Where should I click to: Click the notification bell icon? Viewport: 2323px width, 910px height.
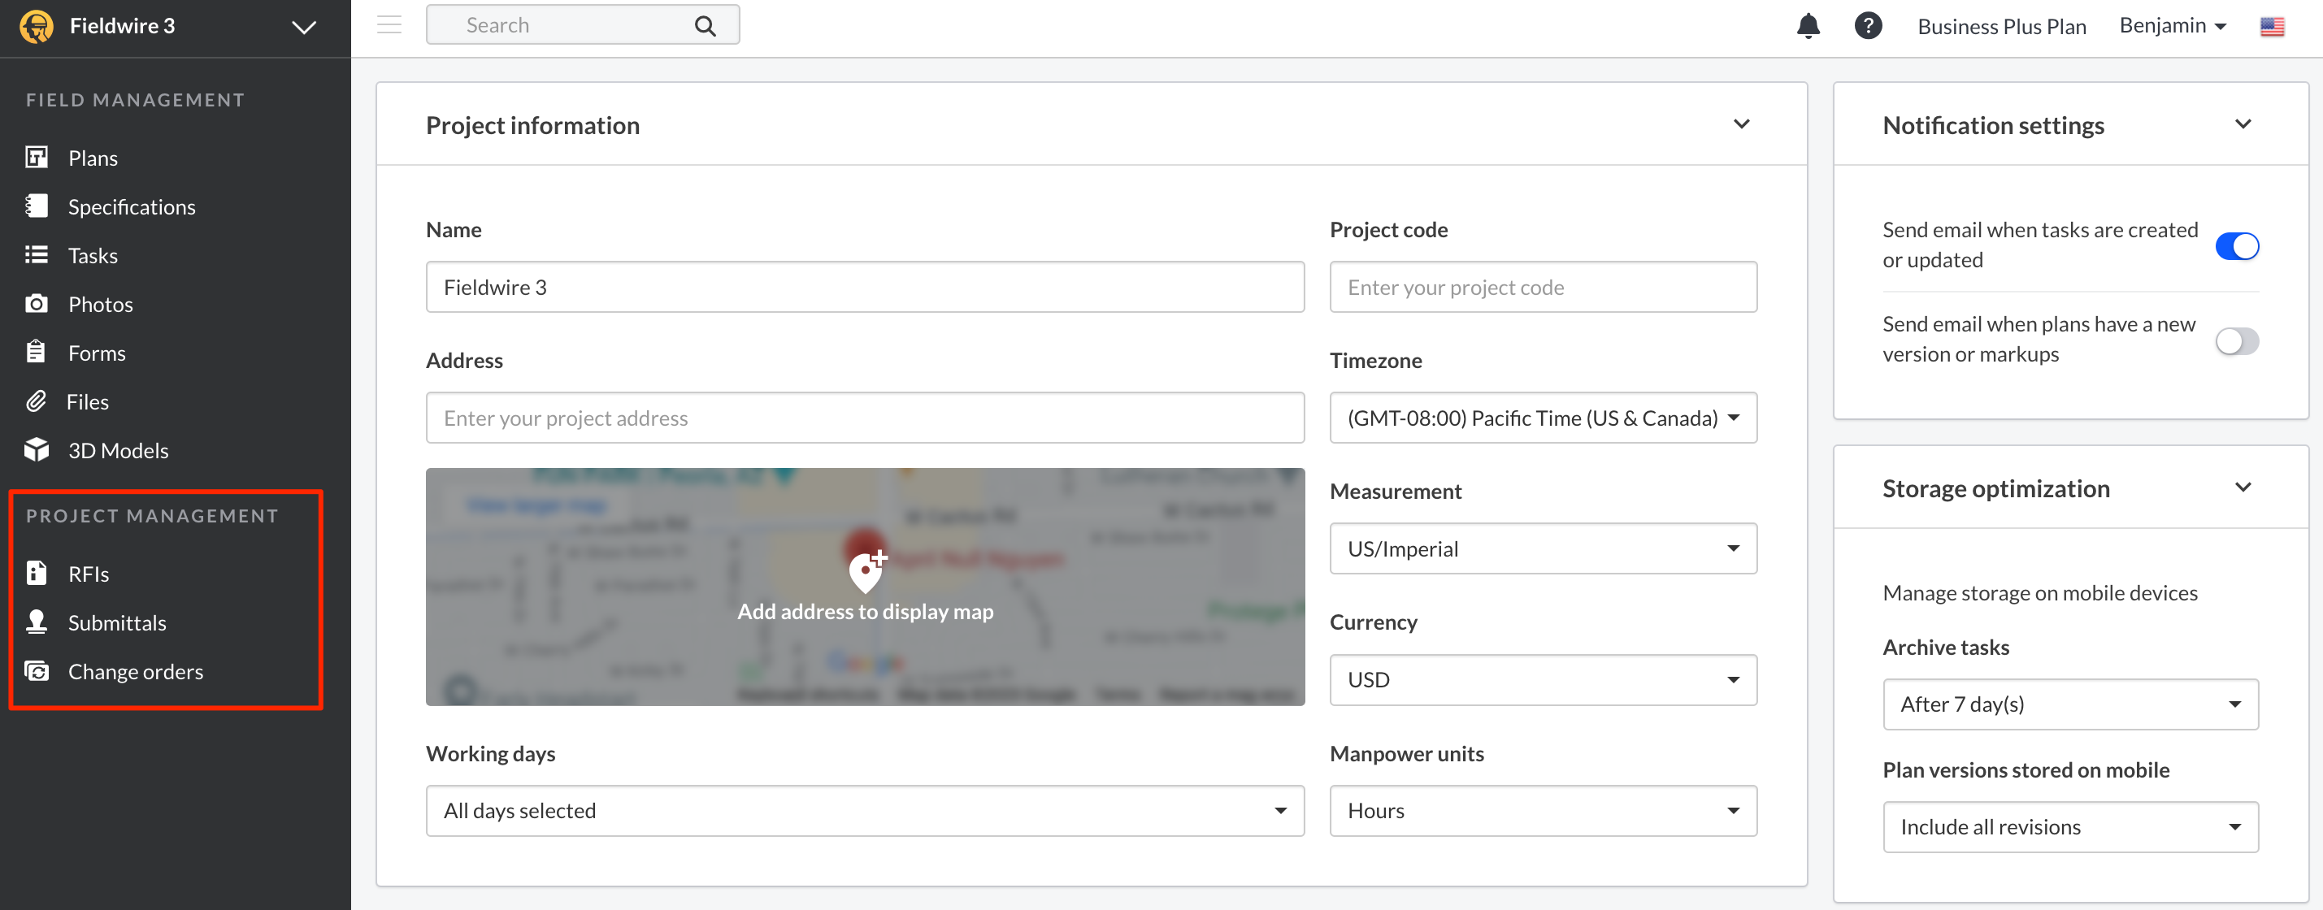pyautogui.click(x=1808, y=26)
